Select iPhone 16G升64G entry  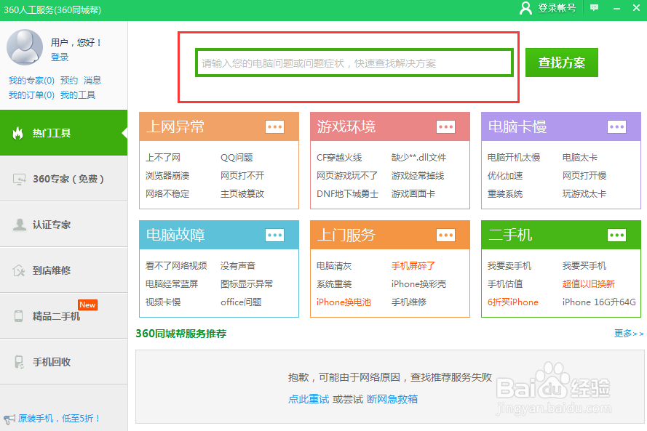click(599, 302)
